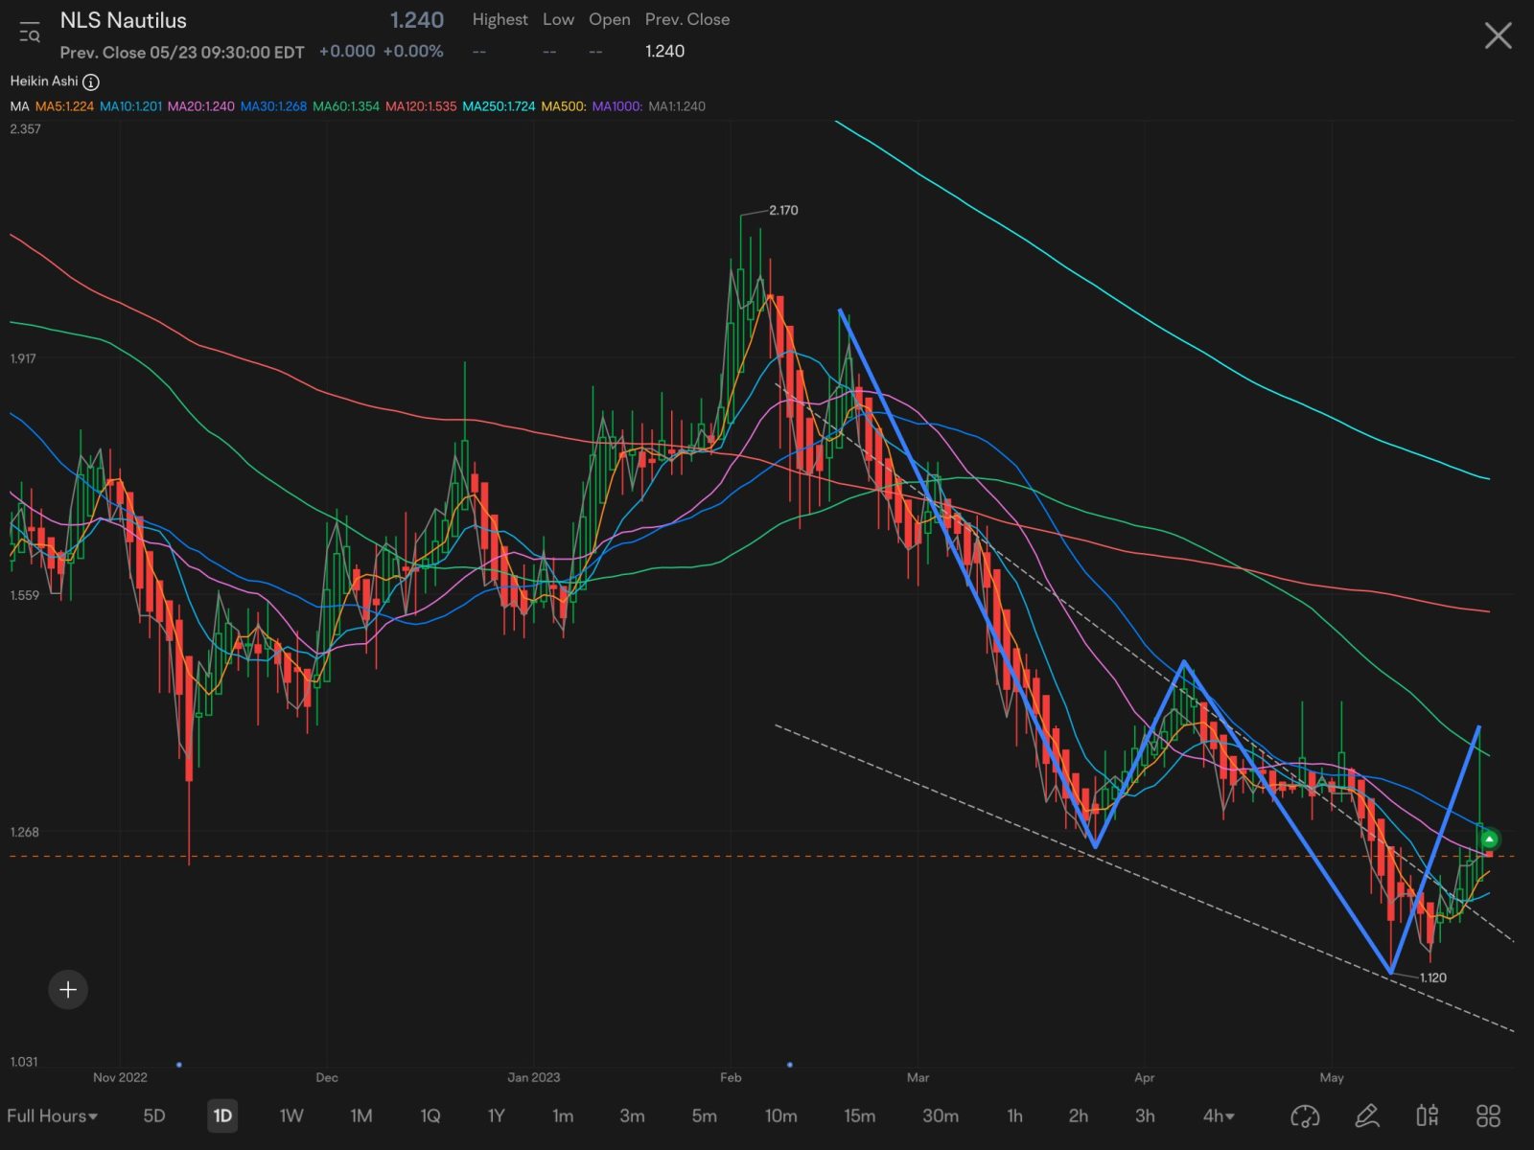Click the MA indicator label
Viewport: 1534px width, 1150px height.
click(x=19, y=106)
